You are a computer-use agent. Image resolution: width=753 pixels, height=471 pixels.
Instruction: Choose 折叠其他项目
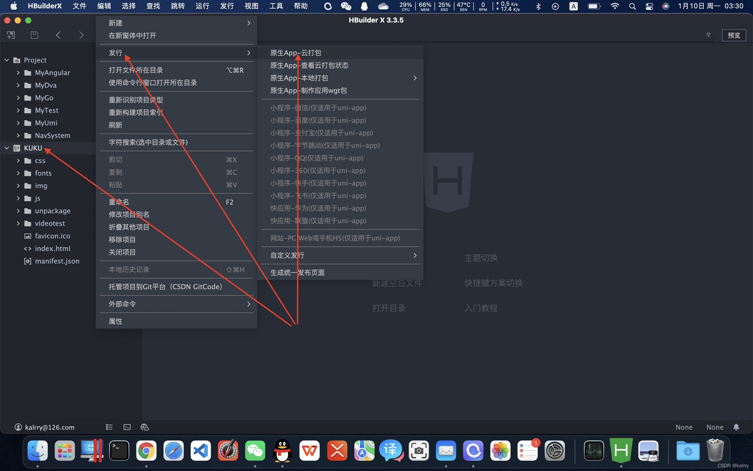point(176,227)
